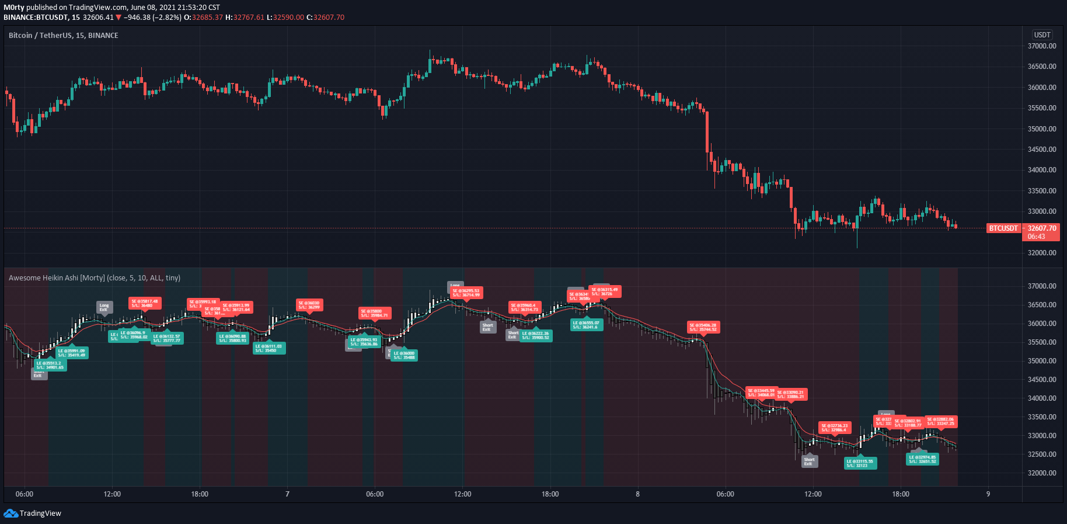Click the 'LE @36132.57' long entry label
The height and width of the screenshot is (524, 1067).
(167, 338)
